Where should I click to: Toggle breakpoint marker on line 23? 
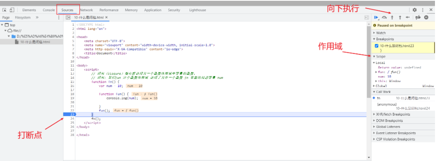coord(70,115)
